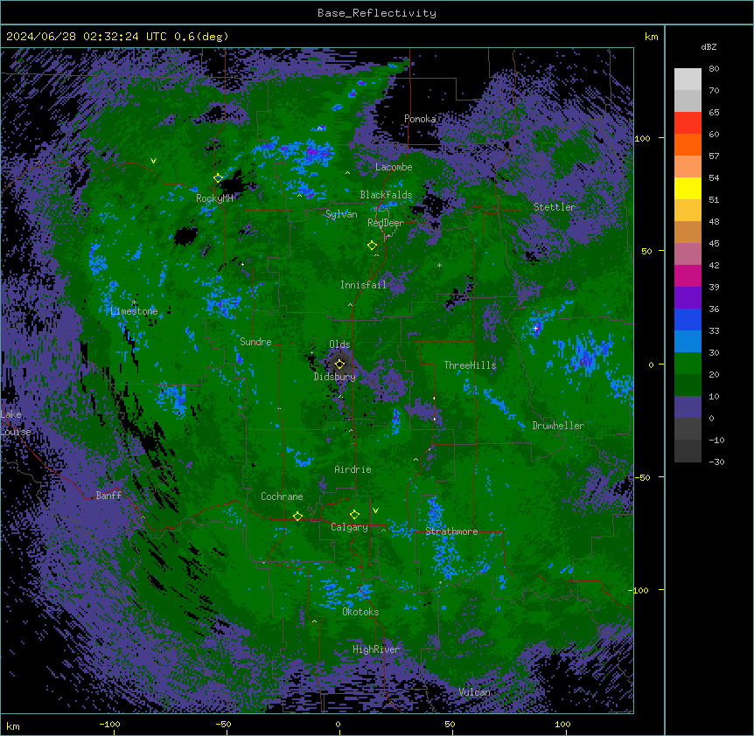Select the blue 33-36 dBZ legend band
754x736 pixels.
pos(688,319)
